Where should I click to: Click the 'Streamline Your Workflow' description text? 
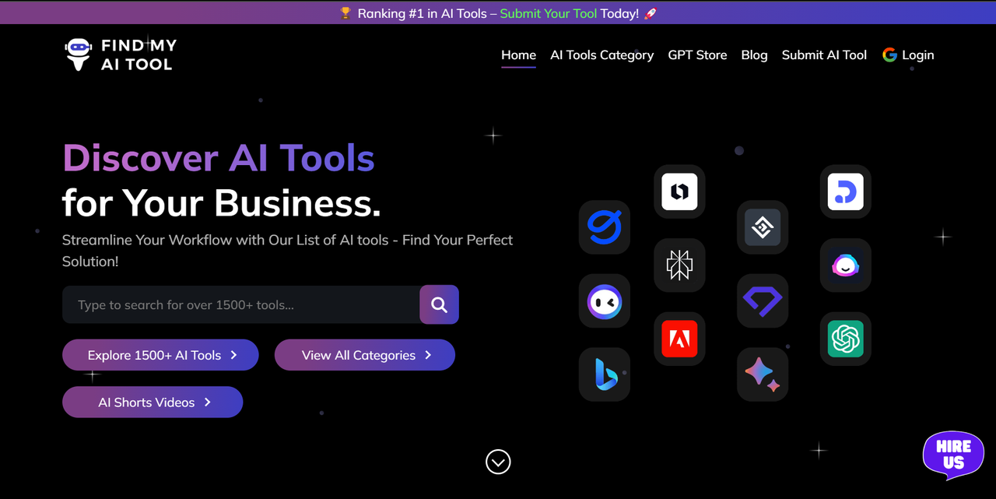(x=288, y=251)
